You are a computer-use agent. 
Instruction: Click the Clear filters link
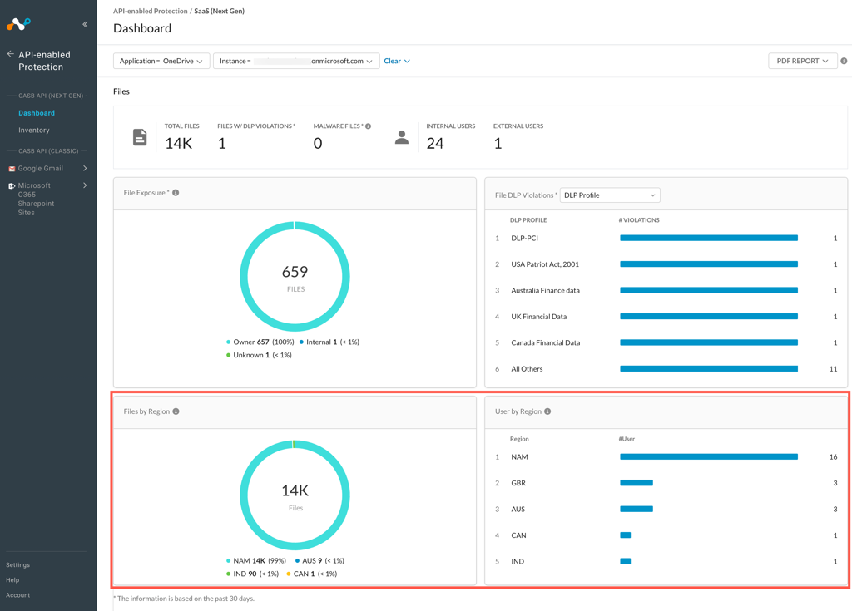point(393,60)
